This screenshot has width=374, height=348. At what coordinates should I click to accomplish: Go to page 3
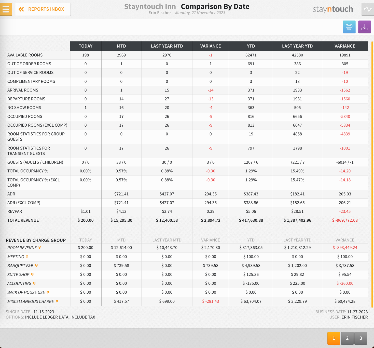tap(361, 338)
